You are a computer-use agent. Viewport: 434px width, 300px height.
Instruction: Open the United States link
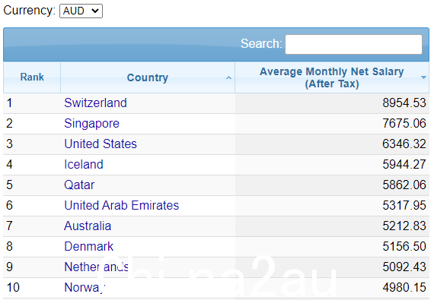(x=101, y=144)
